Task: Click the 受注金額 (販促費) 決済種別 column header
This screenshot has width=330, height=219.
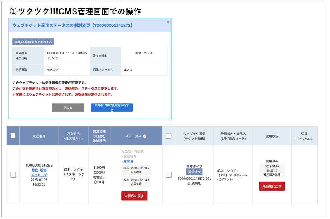Action: (99, 136)
